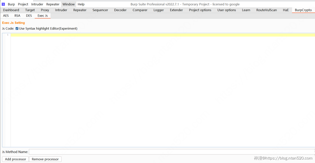Open the Repeater menu in the menu bar
Screen dimensions: 315x163
[x=53, y=4]
